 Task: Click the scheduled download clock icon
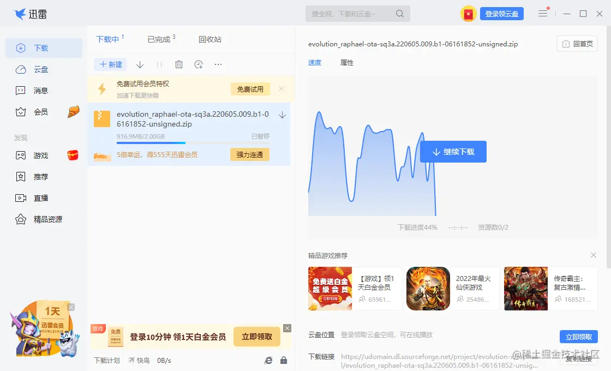pyautogui.click(x=199, y=65)
